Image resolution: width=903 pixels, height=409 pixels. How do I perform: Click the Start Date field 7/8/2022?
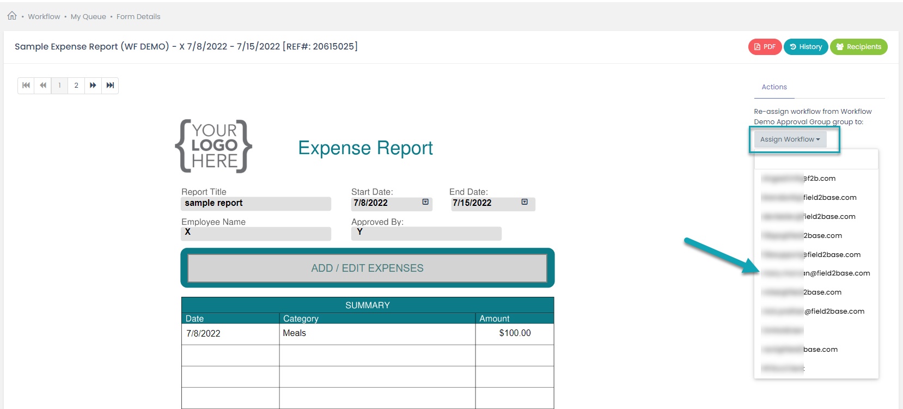pyautogui.click(x=392, y=203)
